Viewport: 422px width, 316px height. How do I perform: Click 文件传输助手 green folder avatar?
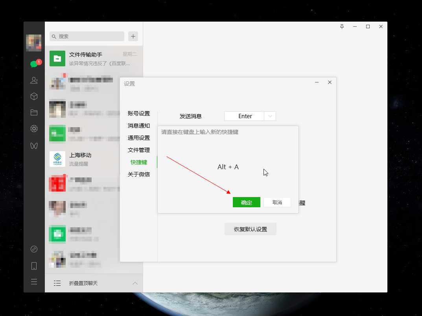click(57, 58)
